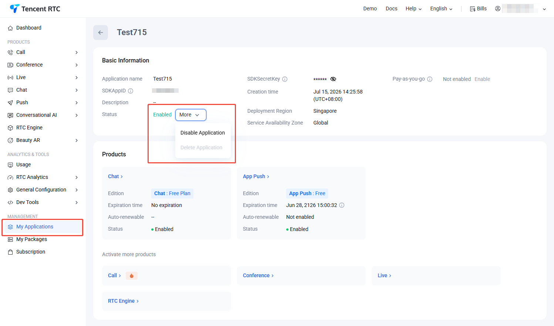Expand the Chat sidebar submenu chevron
Screen dimensions: 554x326
pos(77,90)
